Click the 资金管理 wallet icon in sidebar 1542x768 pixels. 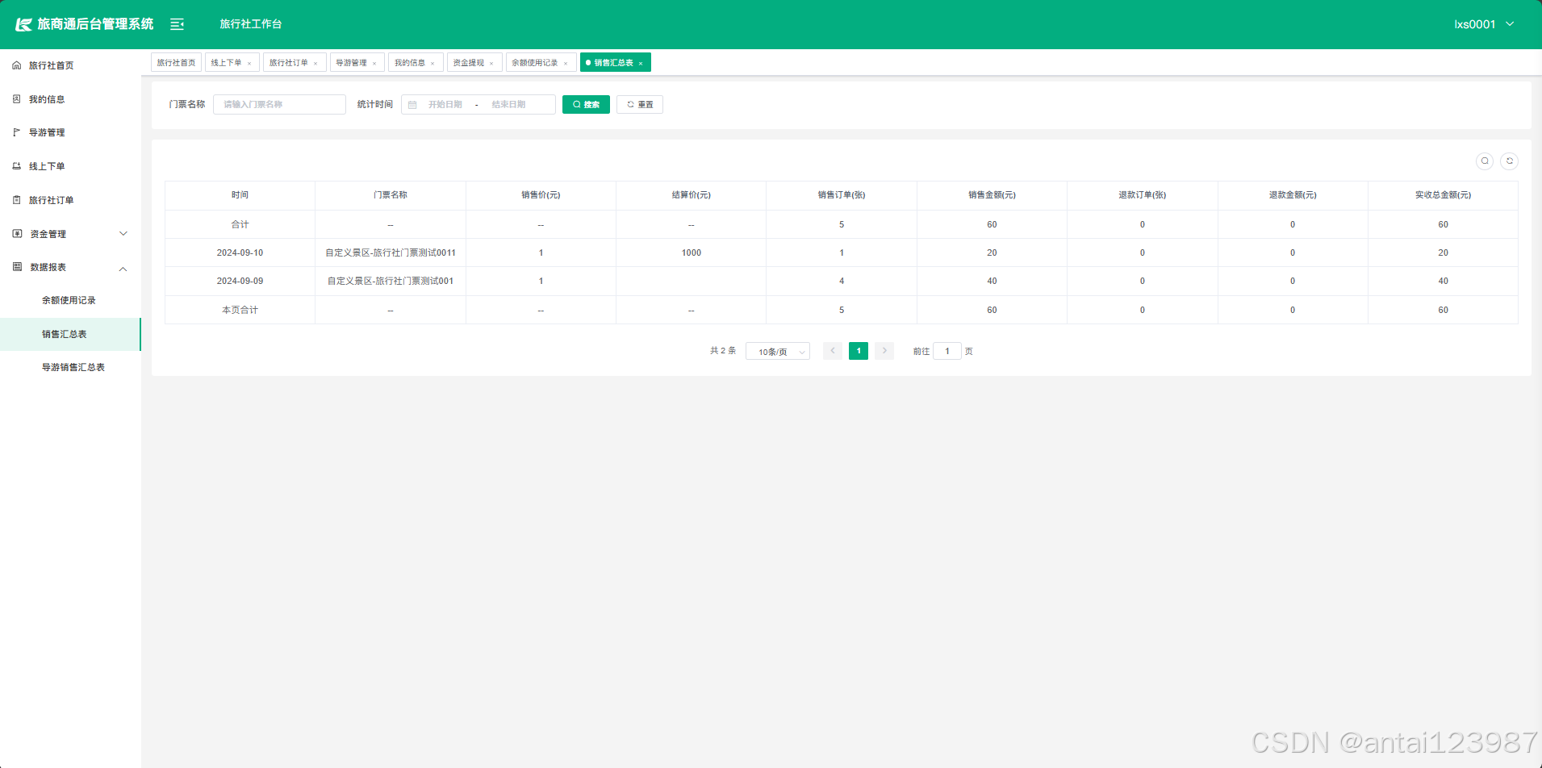click(x=17, y=234)
